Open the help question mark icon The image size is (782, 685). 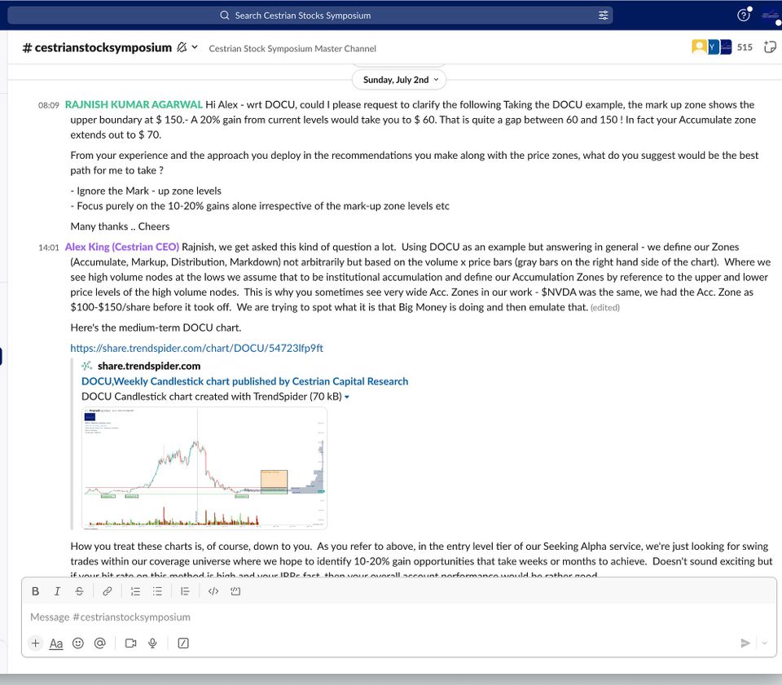click(x=743, y=15)
